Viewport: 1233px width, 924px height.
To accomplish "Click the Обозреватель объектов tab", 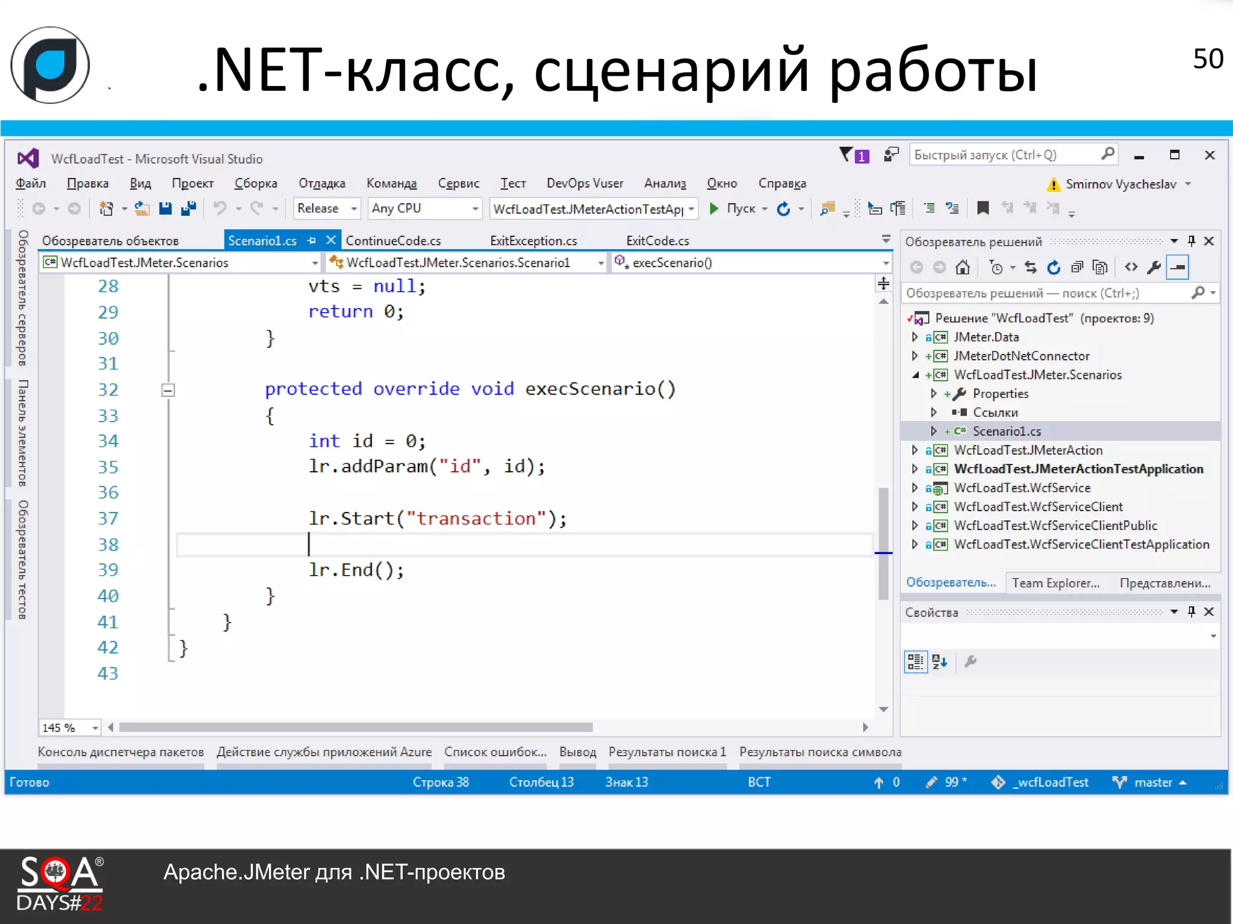I will coord(110,241).
